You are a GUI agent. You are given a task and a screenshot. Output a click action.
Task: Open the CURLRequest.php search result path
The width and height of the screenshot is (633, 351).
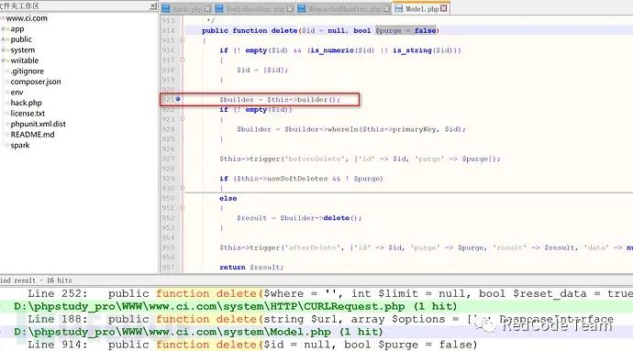point(235,306)
